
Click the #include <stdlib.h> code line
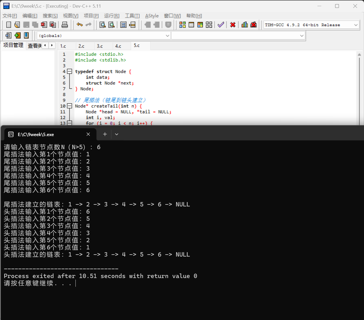tap(100, 60)
